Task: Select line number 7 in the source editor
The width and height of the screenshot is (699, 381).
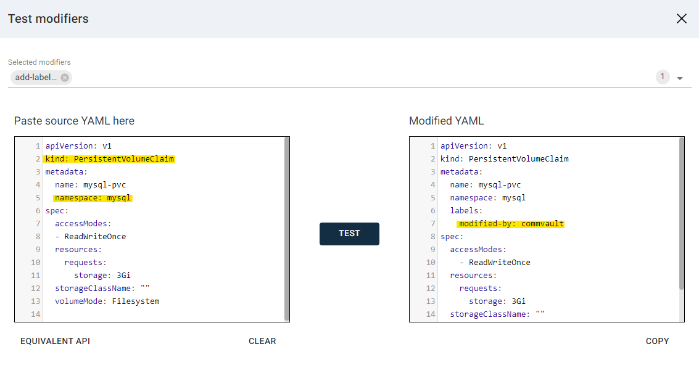Action: (38, 223)
